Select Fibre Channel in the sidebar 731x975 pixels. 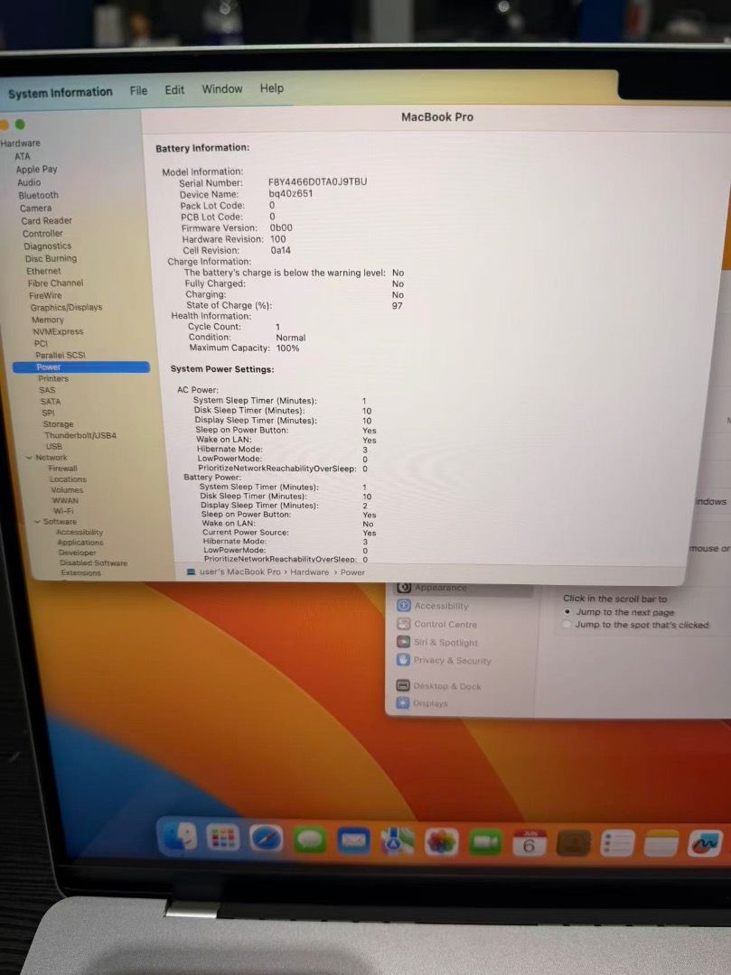[x=55, y=283]
